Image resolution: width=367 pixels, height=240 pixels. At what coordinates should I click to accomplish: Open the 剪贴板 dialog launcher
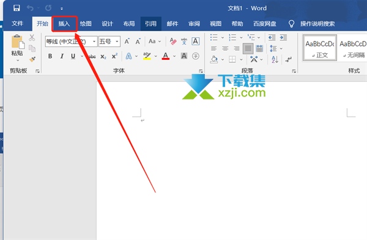[37, 71]
